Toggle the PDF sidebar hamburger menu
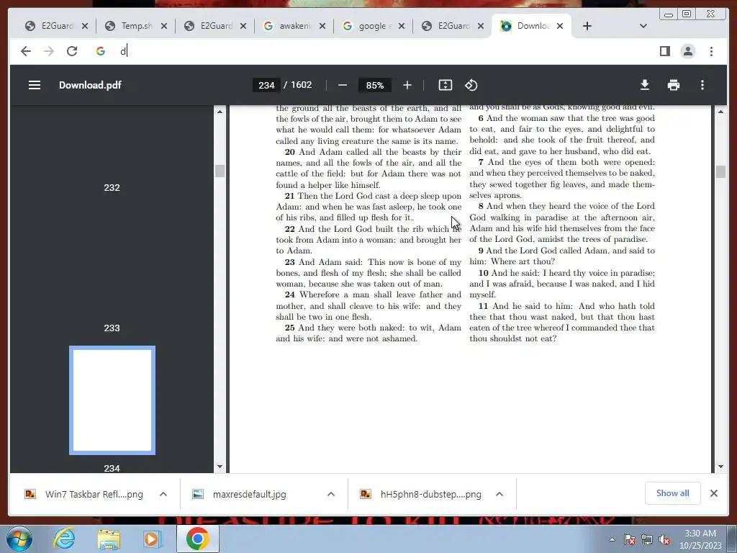The height and width of the screenshot is (553, 737). [35, 85]
